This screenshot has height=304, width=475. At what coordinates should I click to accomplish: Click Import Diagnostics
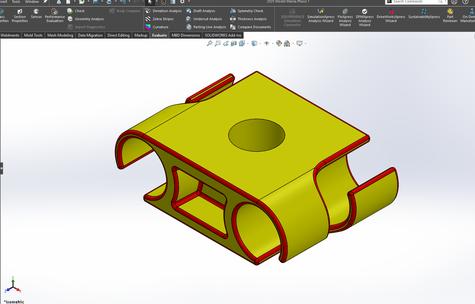click(86, 27)
